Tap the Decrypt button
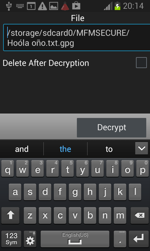This screenshot has height=251, width=150. point(112,128)
